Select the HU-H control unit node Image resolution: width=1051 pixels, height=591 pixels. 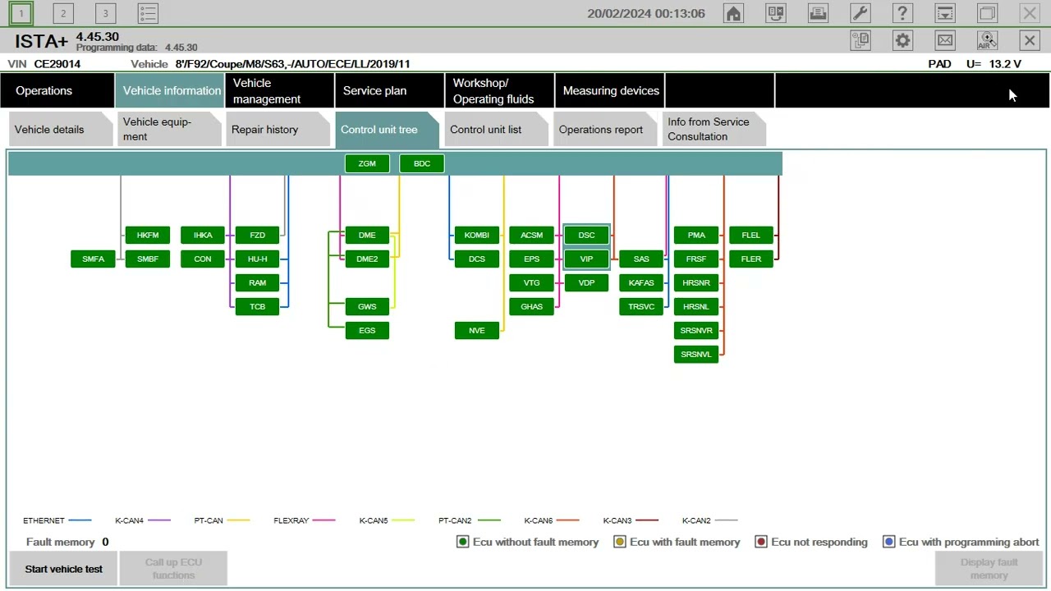click(258, 259)
